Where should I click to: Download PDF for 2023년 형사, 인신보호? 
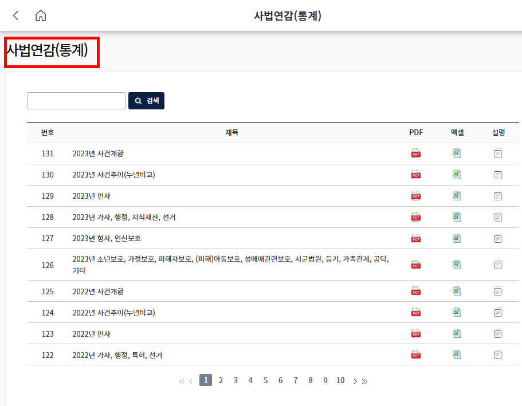click(x=415, y=238)
